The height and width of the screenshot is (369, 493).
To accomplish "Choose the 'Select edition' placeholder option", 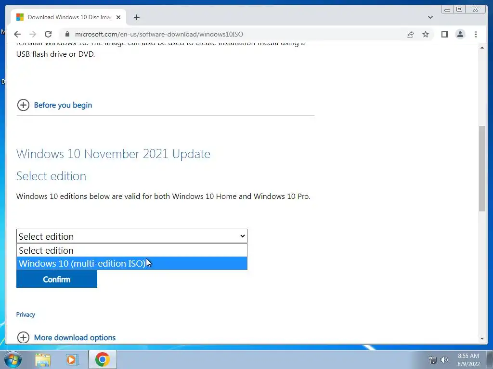I will [x=132, y=250].
